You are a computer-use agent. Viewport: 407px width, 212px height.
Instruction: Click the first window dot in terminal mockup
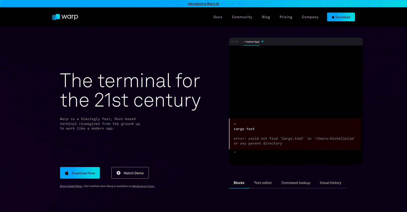point(232,41)
